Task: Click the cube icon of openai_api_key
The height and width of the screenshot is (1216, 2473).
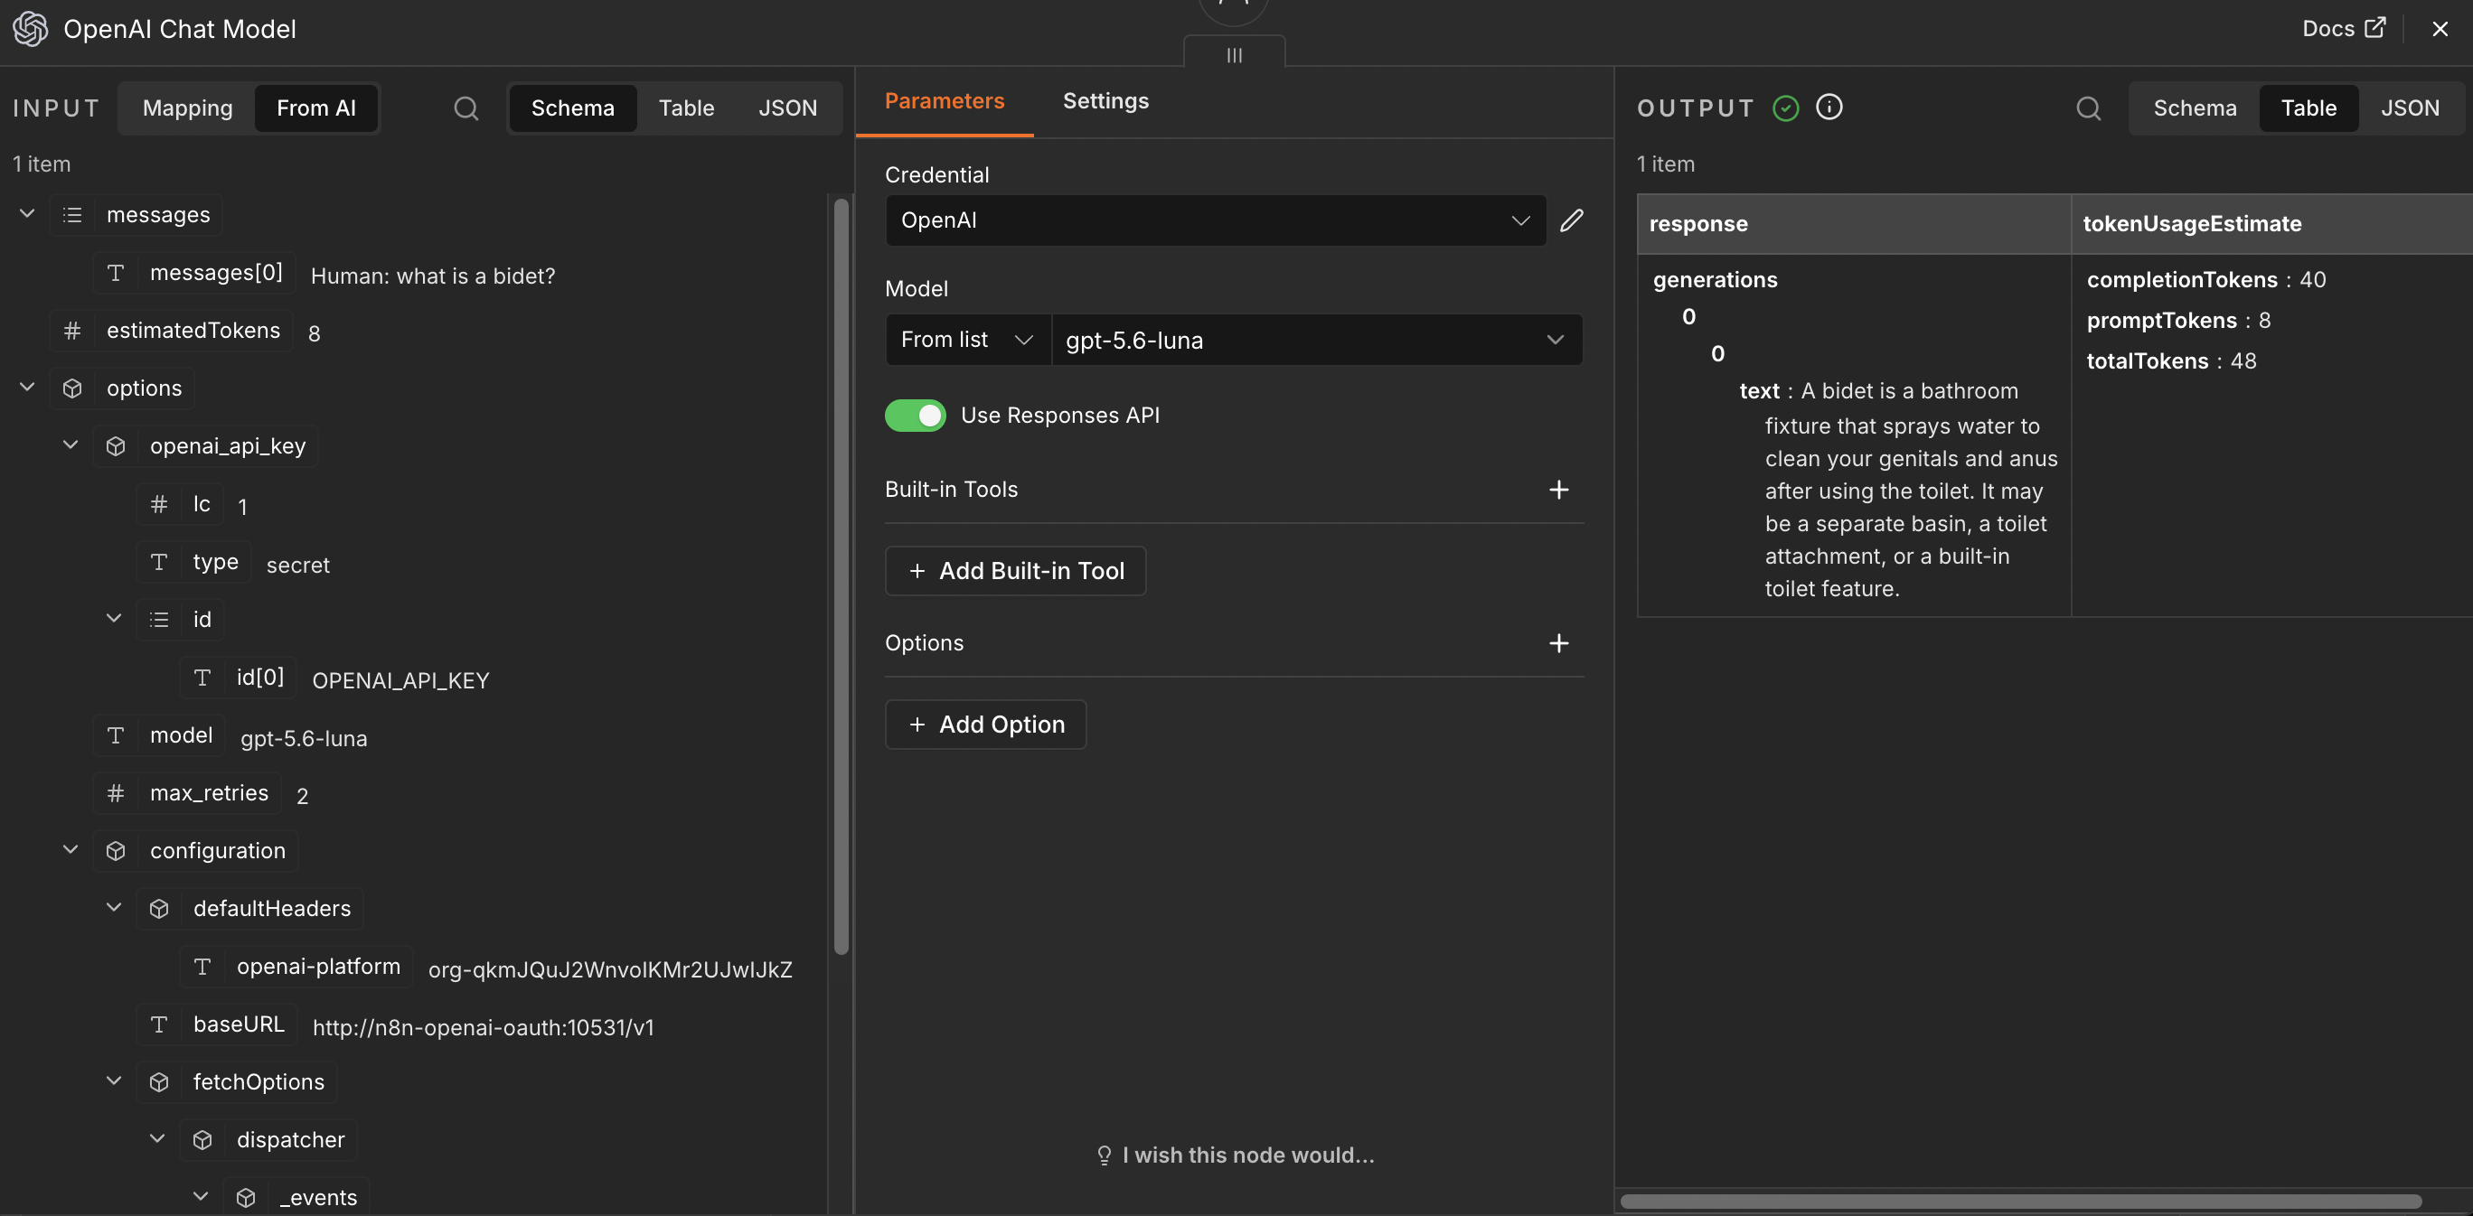Action: pos(115,446)
